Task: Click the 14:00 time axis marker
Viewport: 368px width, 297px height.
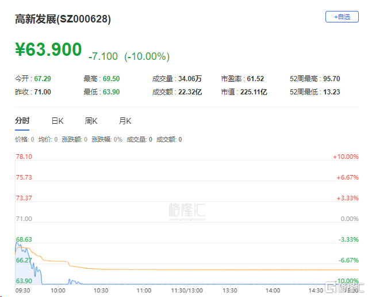Action: (x=273, y=291)
